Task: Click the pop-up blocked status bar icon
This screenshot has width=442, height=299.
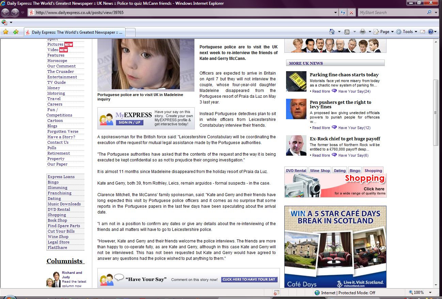Action: point(277,293)
